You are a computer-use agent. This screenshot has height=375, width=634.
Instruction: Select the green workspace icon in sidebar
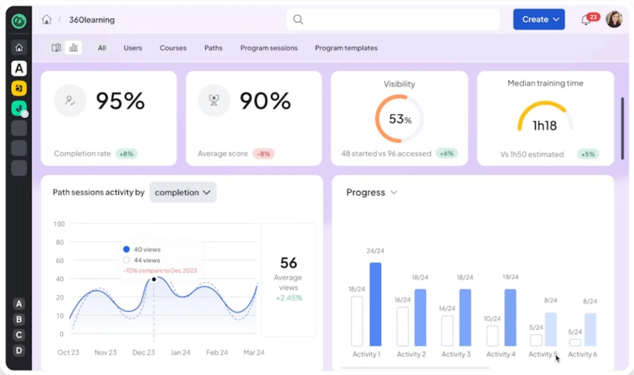(x=19, y=108)
